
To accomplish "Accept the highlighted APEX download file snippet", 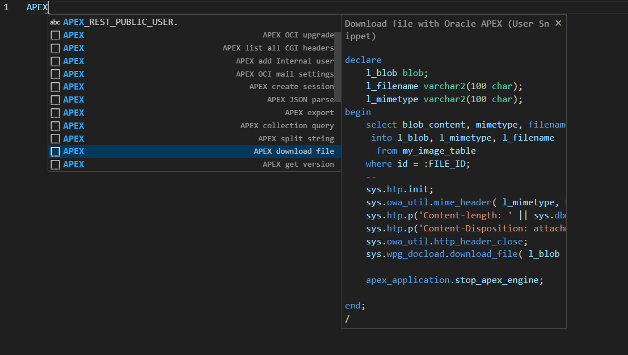I will coord(194,151).
